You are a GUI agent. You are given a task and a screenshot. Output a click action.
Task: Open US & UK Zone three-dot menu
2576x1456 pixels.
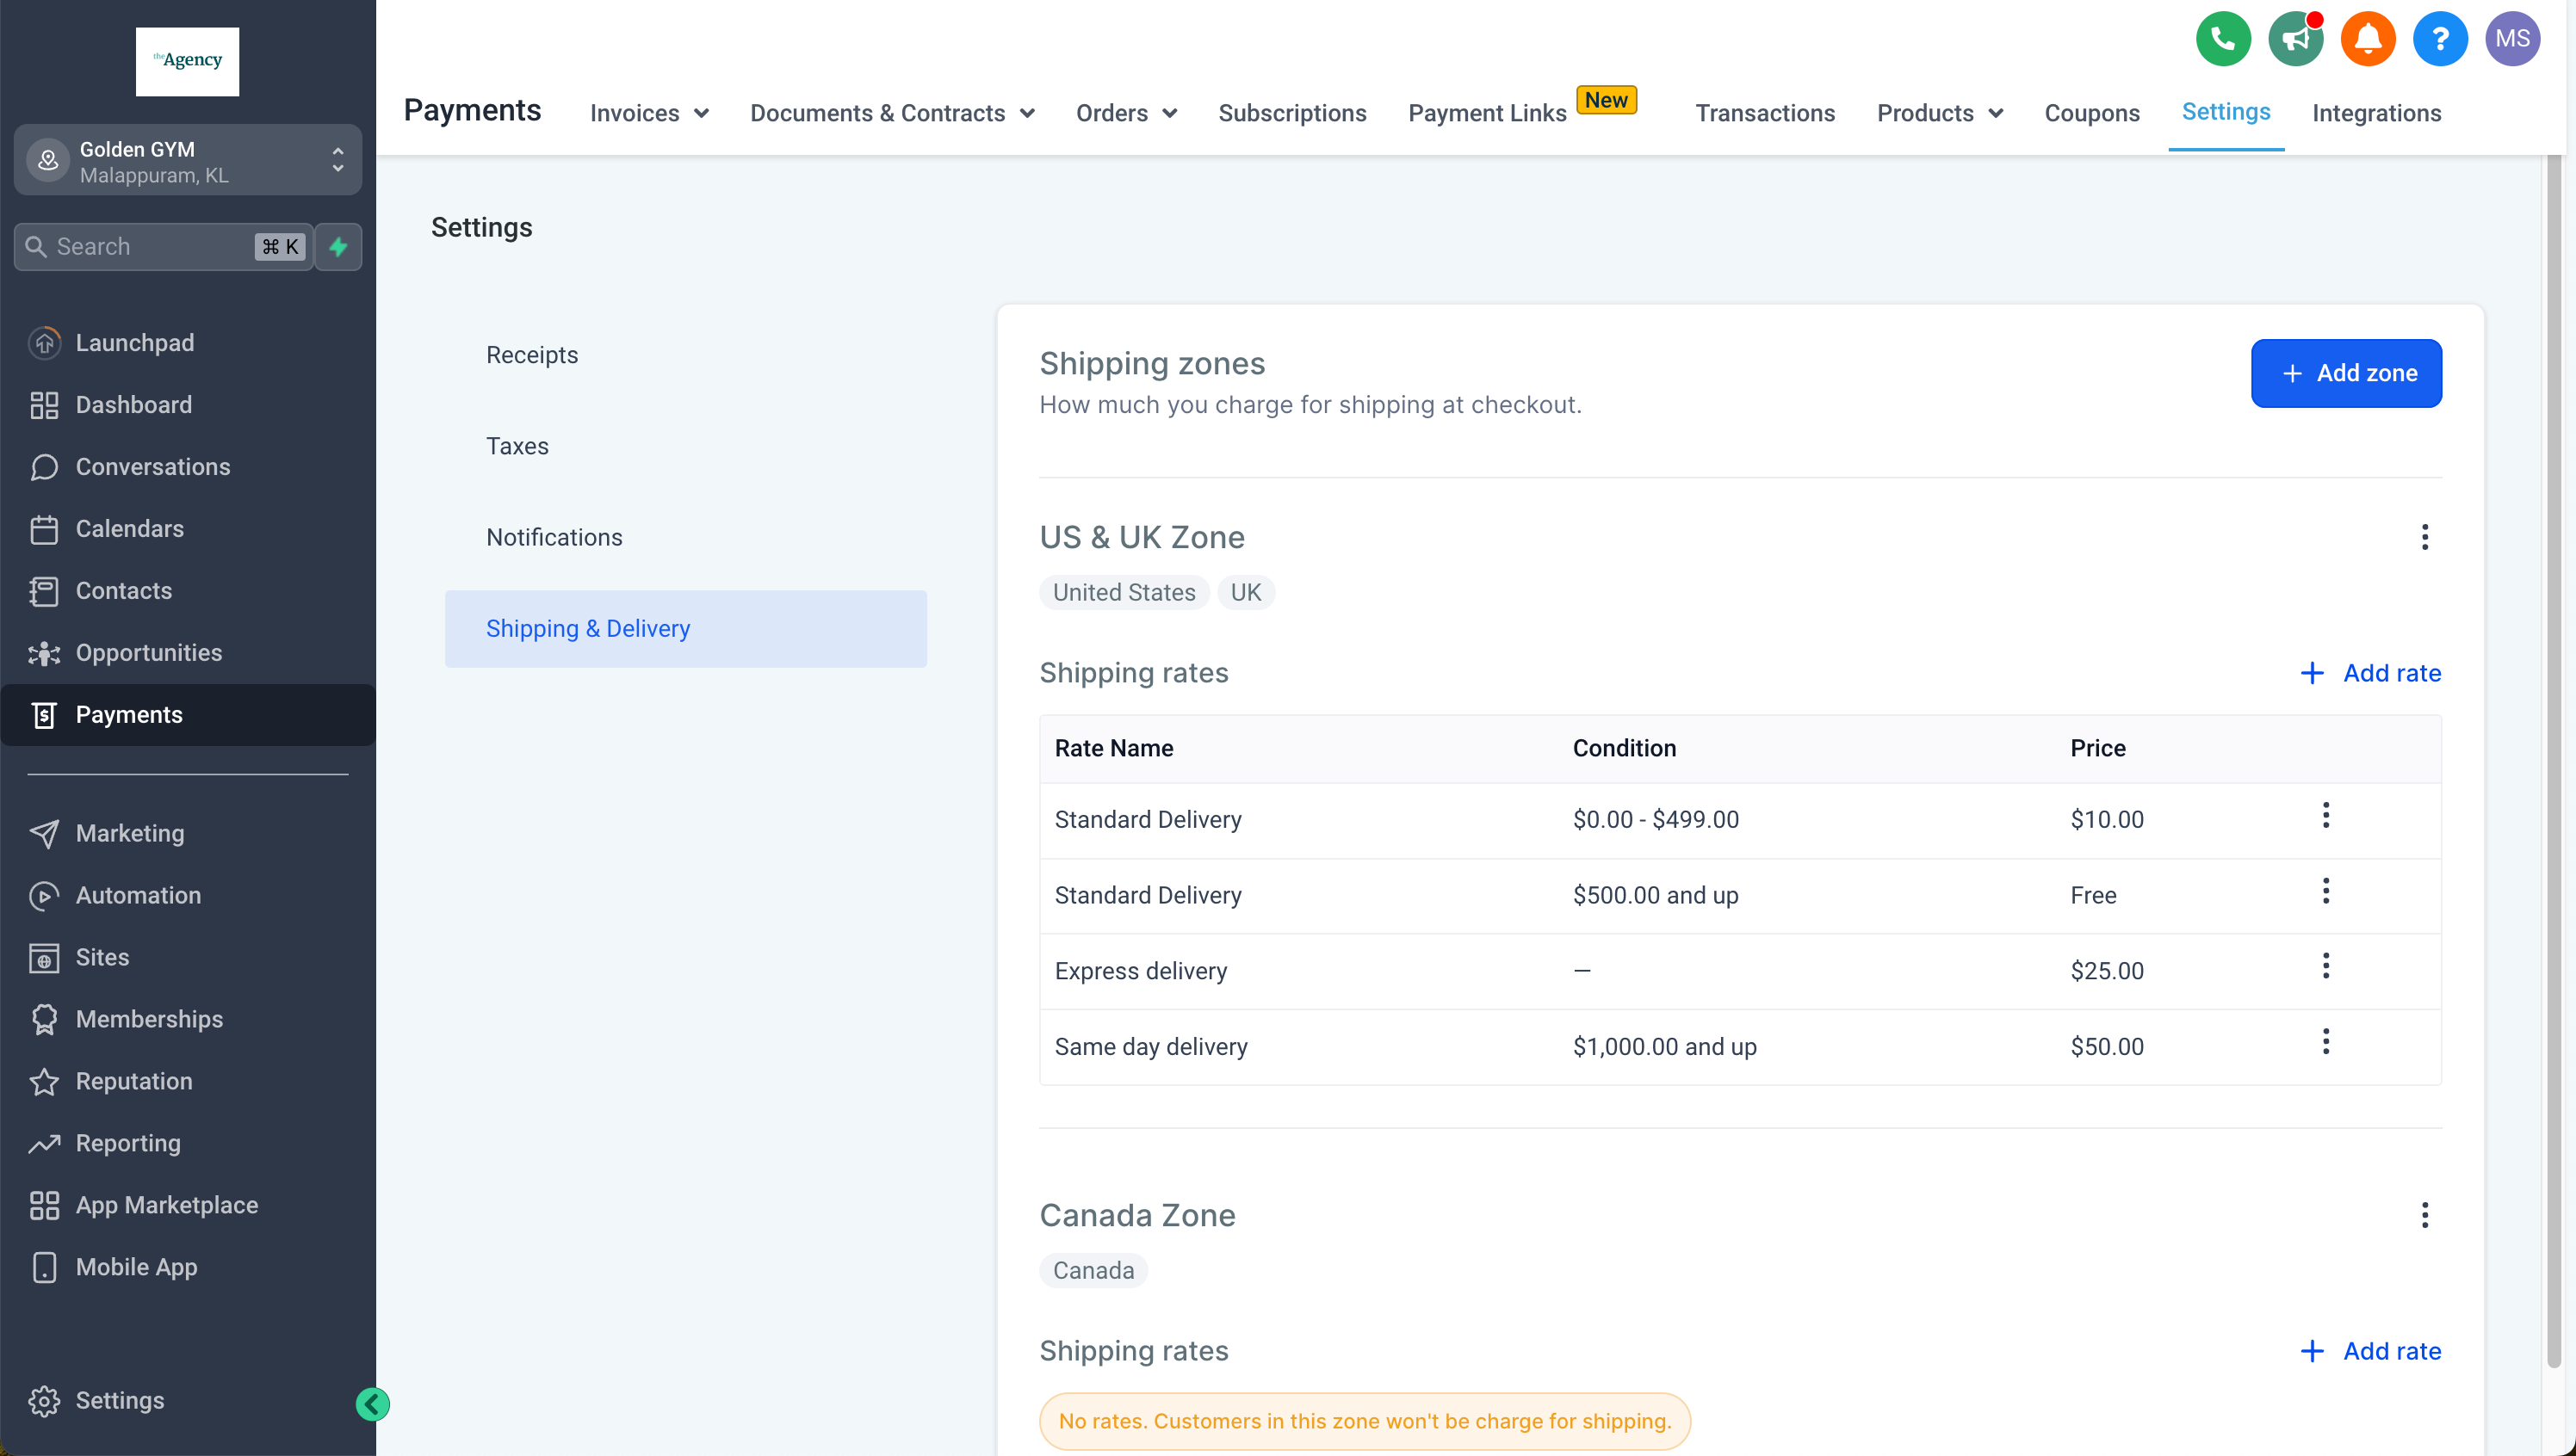pyautogui.click(x=2424, y=537)
